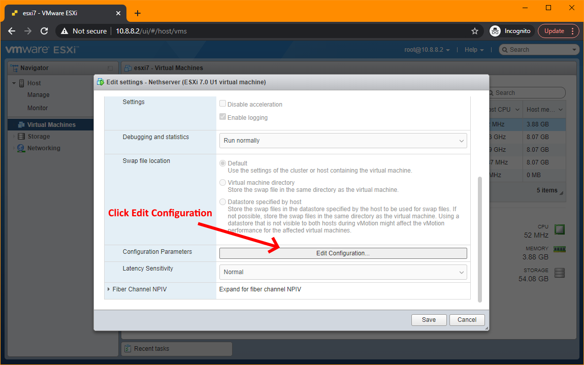The width and height of the screenshot is (584, 365).
Task: Open the Debugging and statistics dropdown
Action: pyautogui.click(x=343, y=141)
